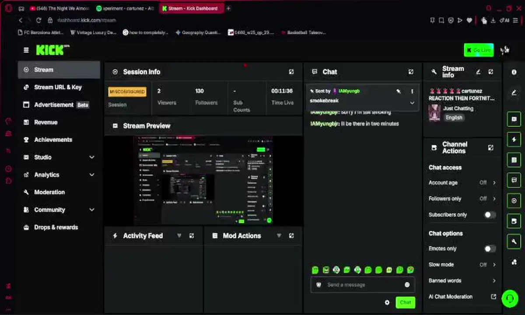Viewport: 525px width, 315px height.
Task: Click the Send a message input field
Action: click(x=362, y=285)
